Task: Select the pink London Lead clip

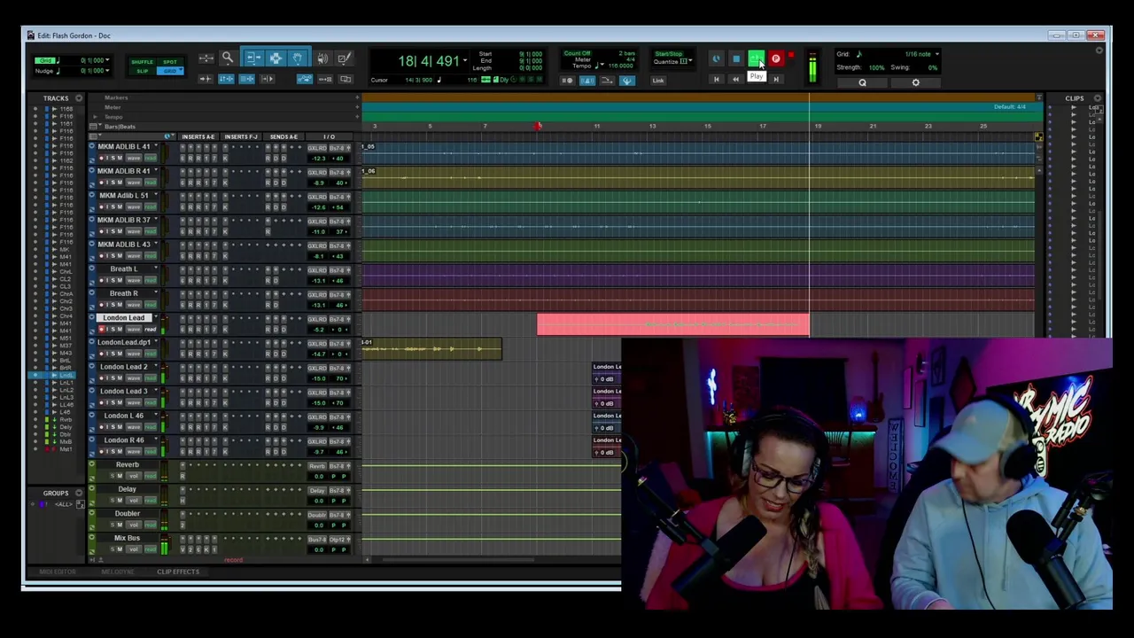Action: (x=673, y=324)
